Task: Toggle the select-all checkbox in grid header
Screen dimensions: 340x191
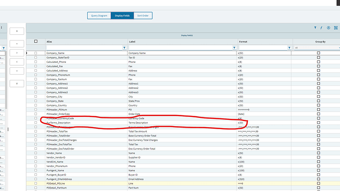Action: [x=36, y=41]
